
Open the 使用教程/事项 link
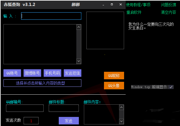pyautogui.click(x=138, y=5)
